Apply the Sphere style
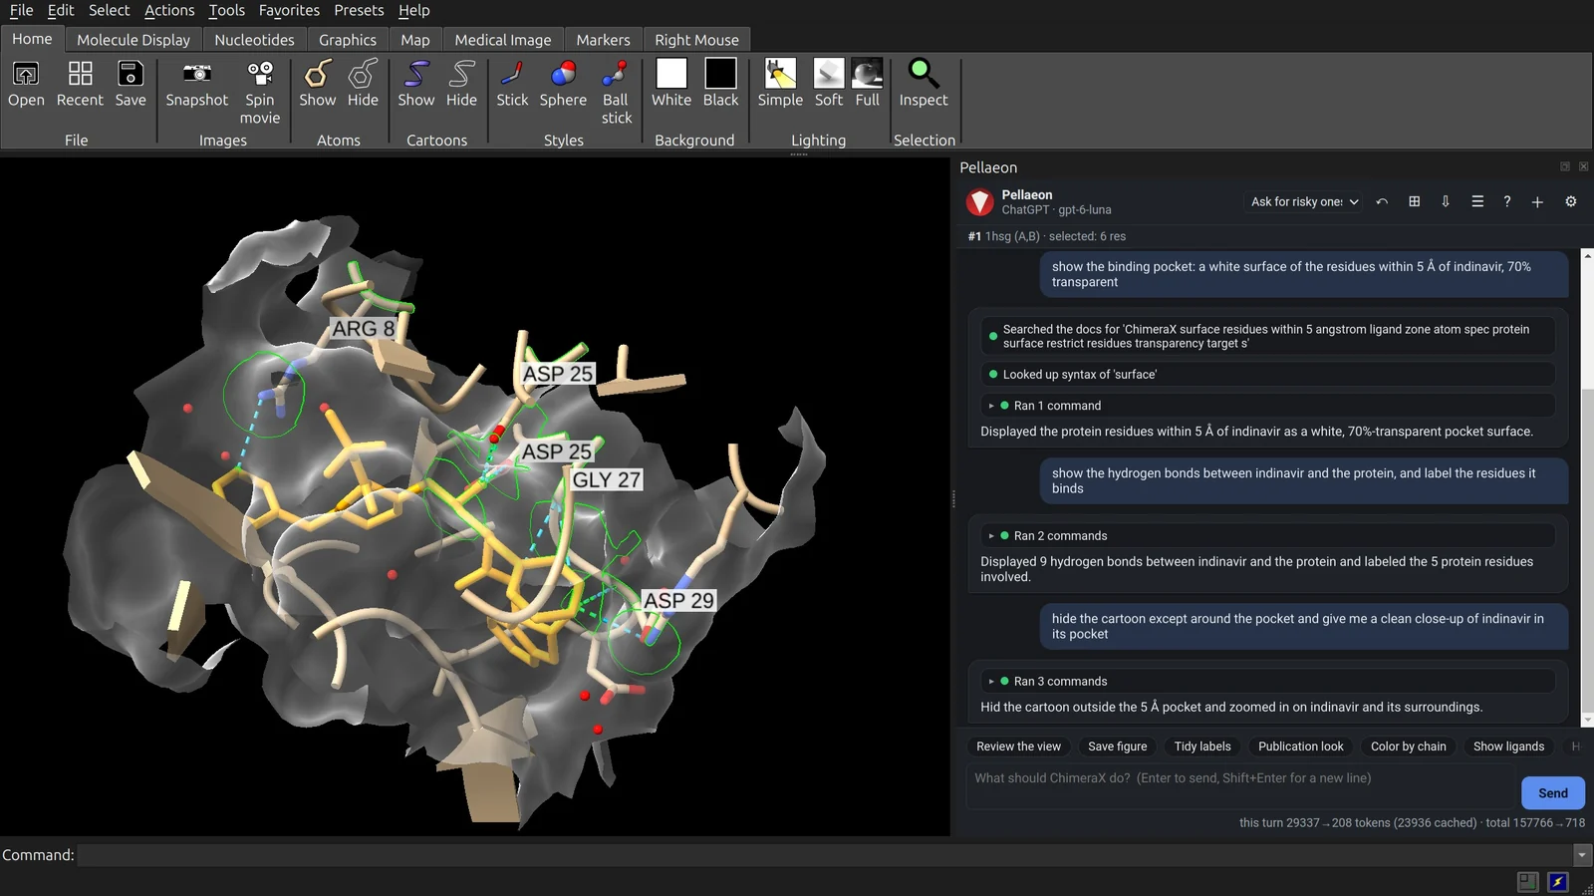The width and height of the screenshot is (1594, 896). pos(563,74)
